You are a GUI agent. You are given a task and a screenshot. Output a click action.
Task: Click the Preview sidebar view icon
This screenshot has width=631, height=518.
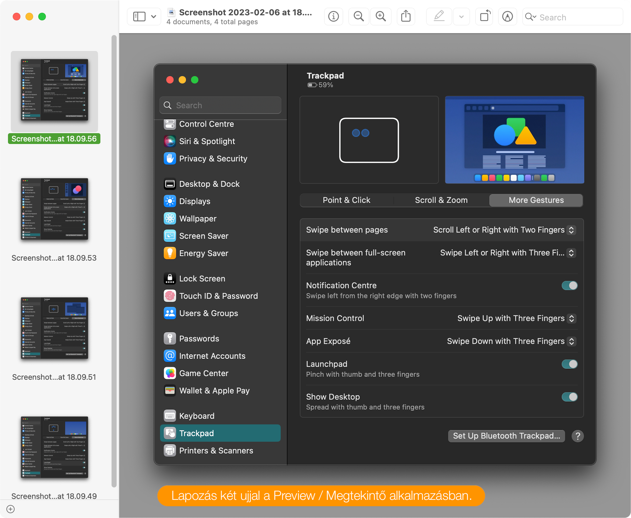click(139, 17)
